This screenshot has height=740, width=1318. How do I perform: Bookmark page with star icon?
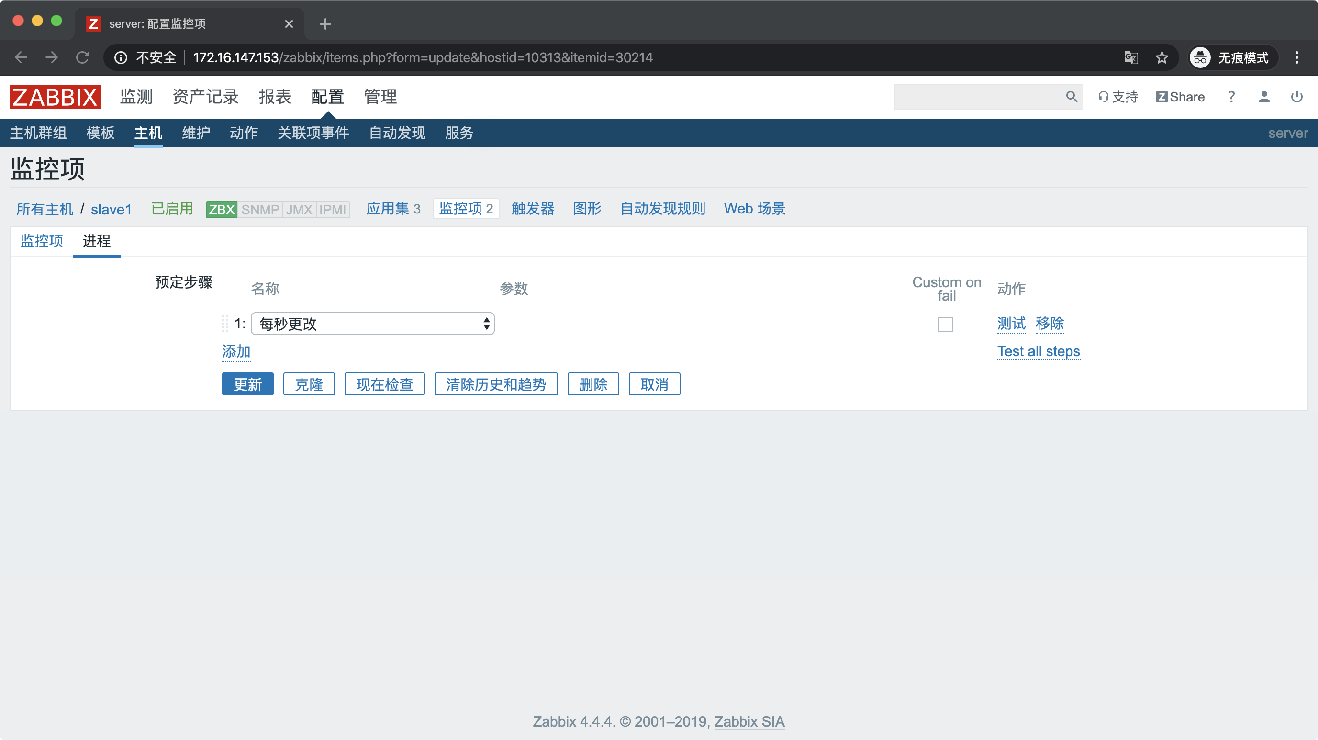(x=1162, y=57)
